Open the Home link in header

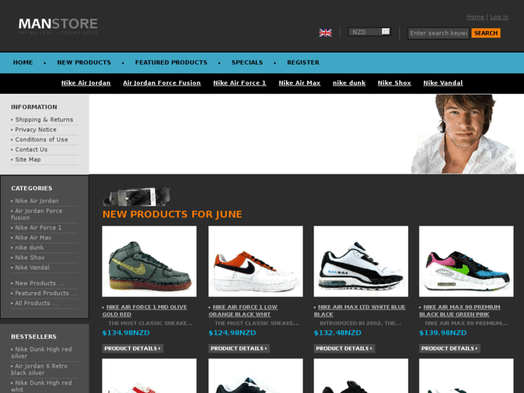[475, 17]
